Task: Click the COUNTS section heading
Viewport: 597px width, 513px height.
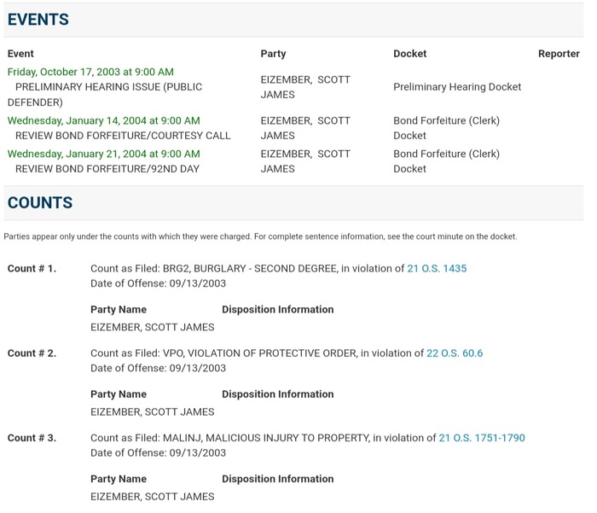Action: point(40,203)
